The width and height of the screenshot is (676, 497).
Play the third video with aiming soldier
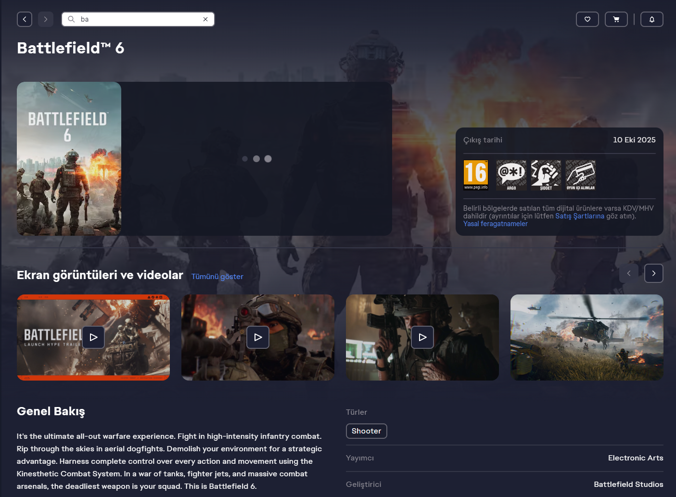point(422,337)
